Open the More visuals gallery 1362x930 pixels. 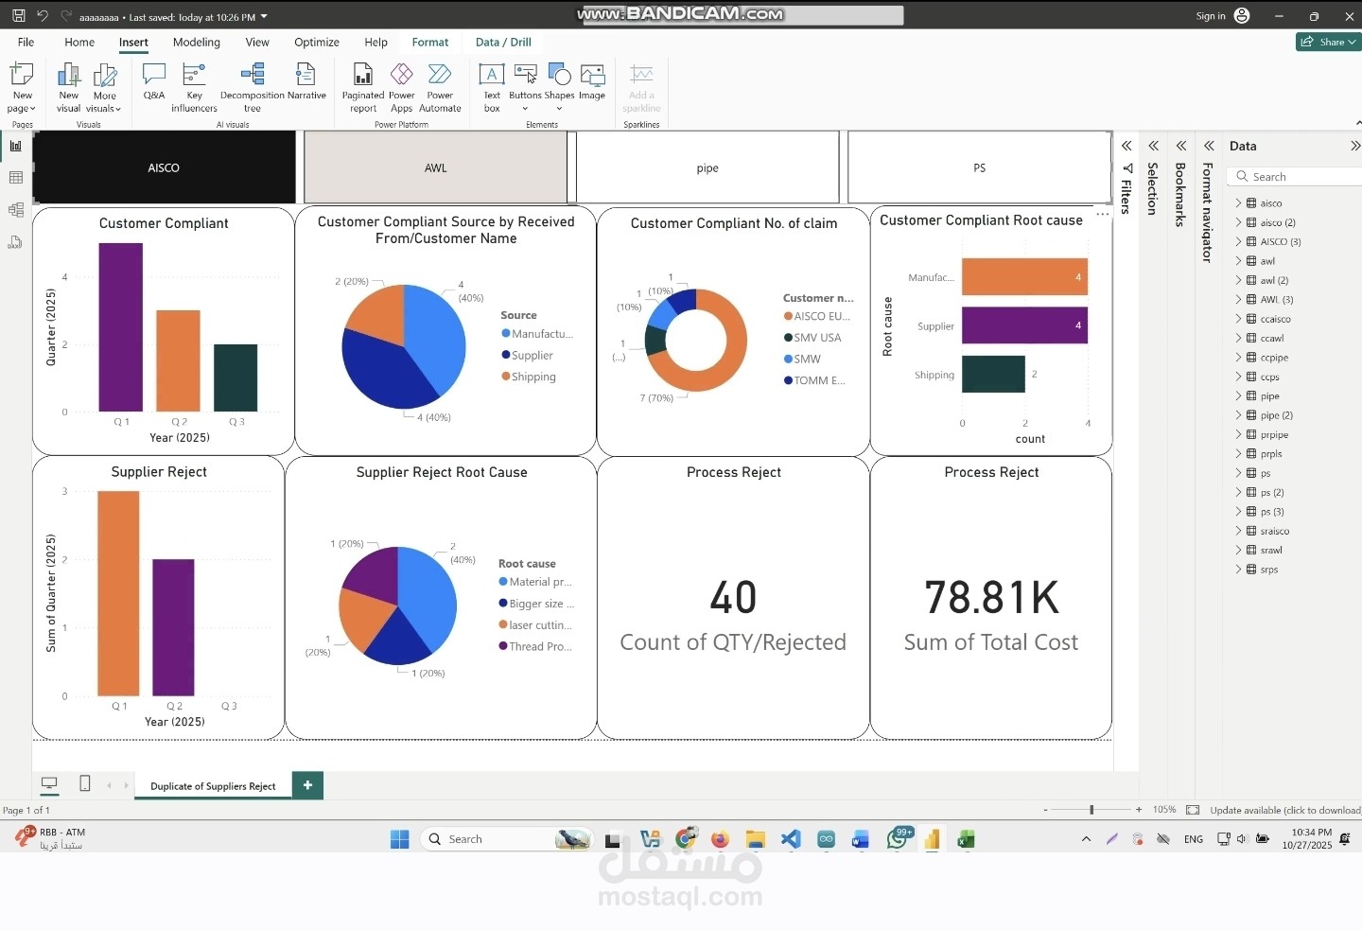[104, 87]
